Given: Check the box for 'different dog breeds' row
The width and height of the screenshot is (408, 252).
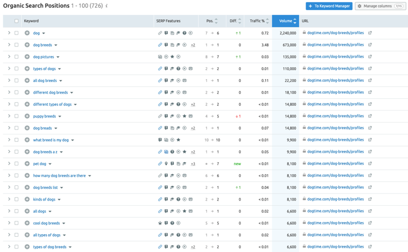Looking at the screenshot, I should [x=16, y=92].
